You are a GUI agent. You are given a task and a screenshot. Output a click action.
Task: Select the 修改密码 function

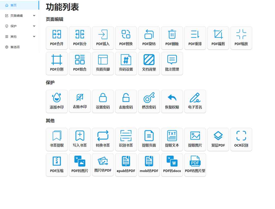coord(149,101)
